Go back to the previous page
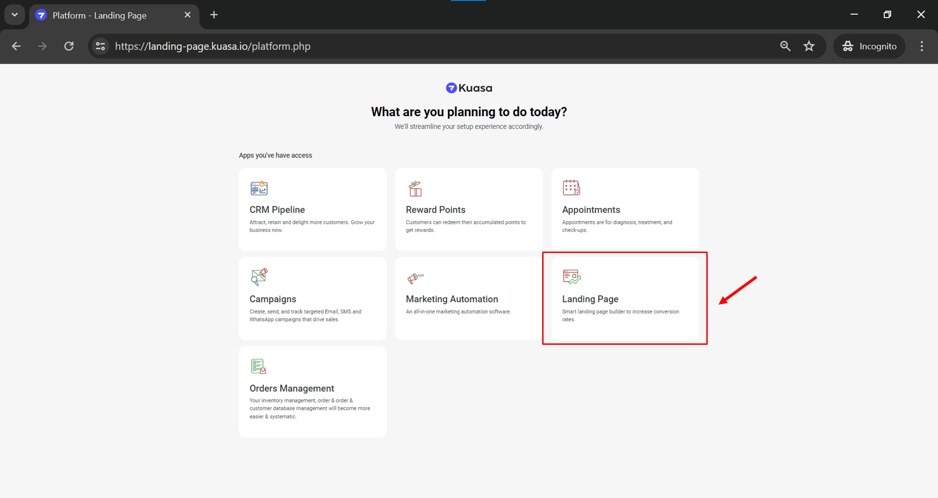This screenshot has height=498, width=938. [x=16, y=46]
